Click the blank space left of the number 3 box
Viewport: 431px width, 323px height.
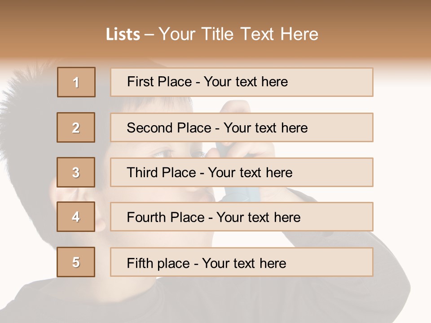click(27, 172)
